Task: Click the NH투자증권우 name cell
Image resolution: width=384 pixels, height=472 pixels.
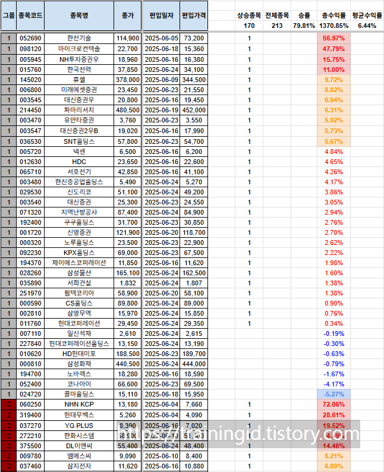Action: 79,59
